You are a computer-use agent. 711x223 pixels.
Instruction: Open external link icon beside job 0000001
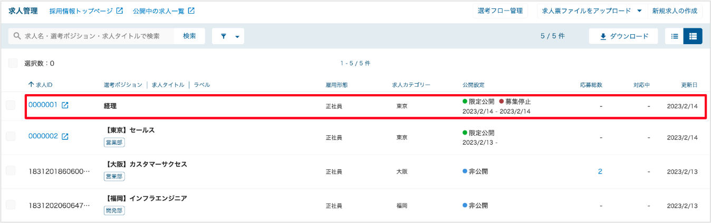click(65, 105)
